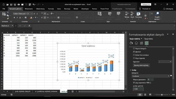Open Fill & Line tab in format pane
The image size is (176, 99).
pos(131,43)
